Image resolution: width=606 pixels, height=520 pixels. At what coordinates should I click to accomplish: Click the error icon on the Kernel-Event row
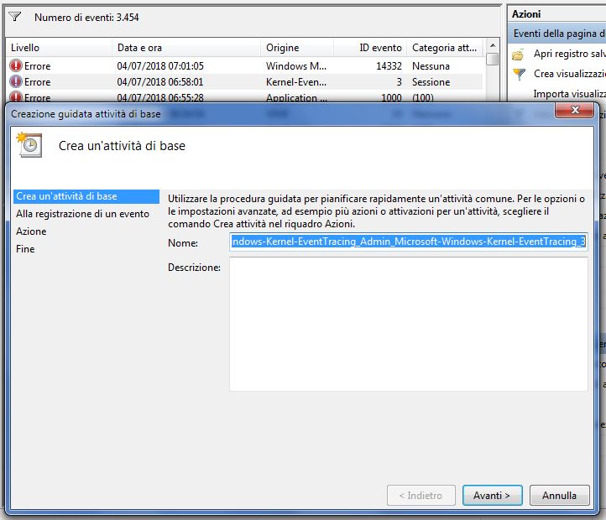(x=16, y=82)
